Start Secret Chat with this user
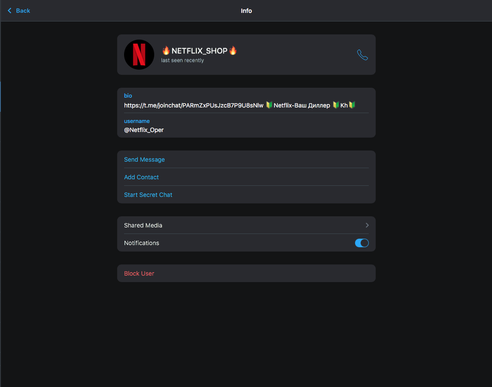This screenshot has width=492, height=387. (246, 194)
